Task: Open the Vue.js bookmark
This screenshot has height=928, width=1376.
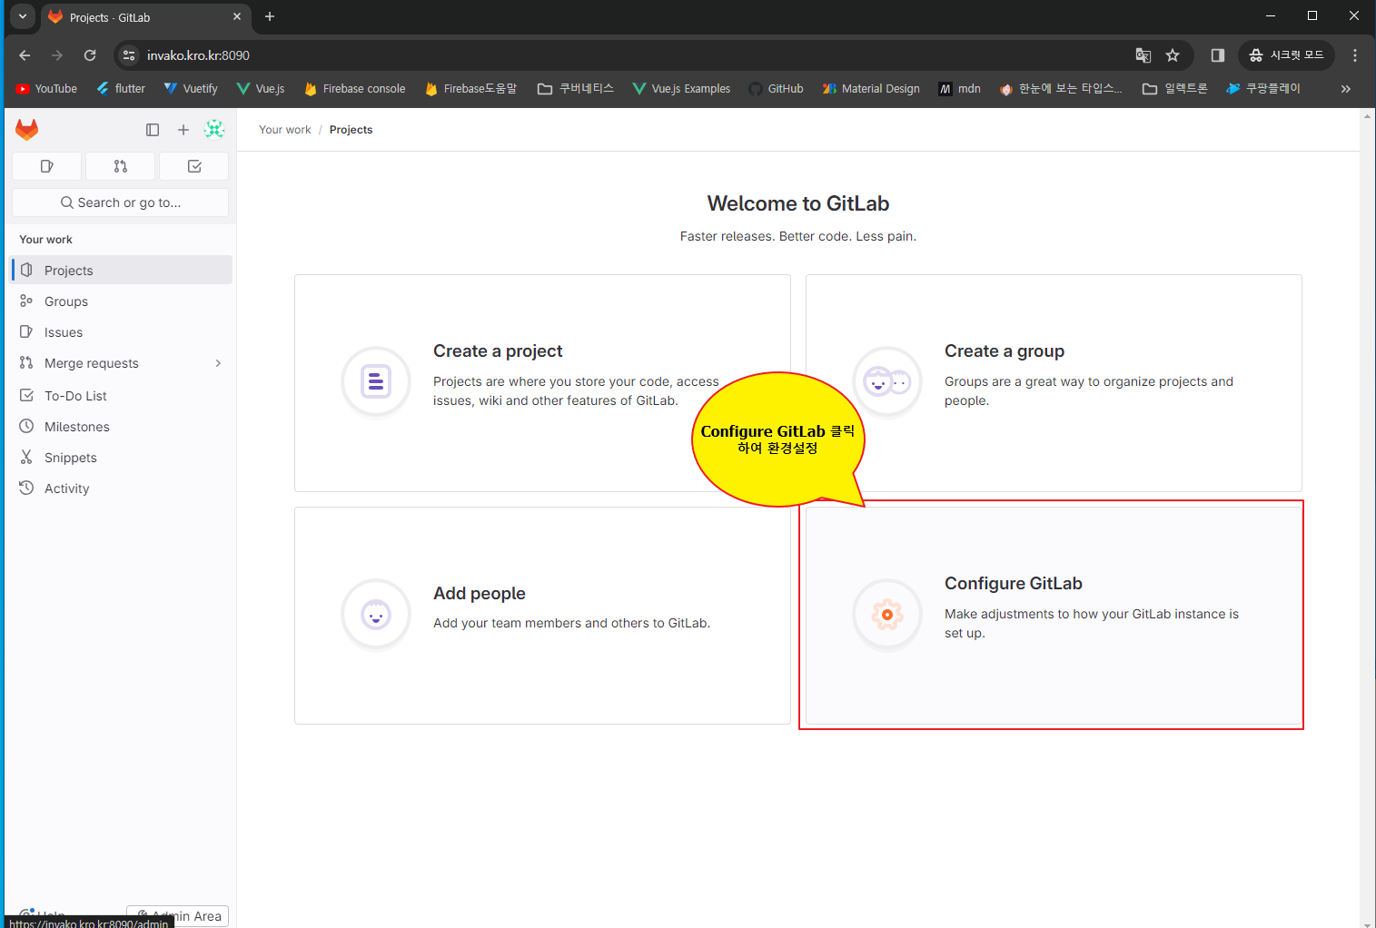Action: click(x=261, y=88)
